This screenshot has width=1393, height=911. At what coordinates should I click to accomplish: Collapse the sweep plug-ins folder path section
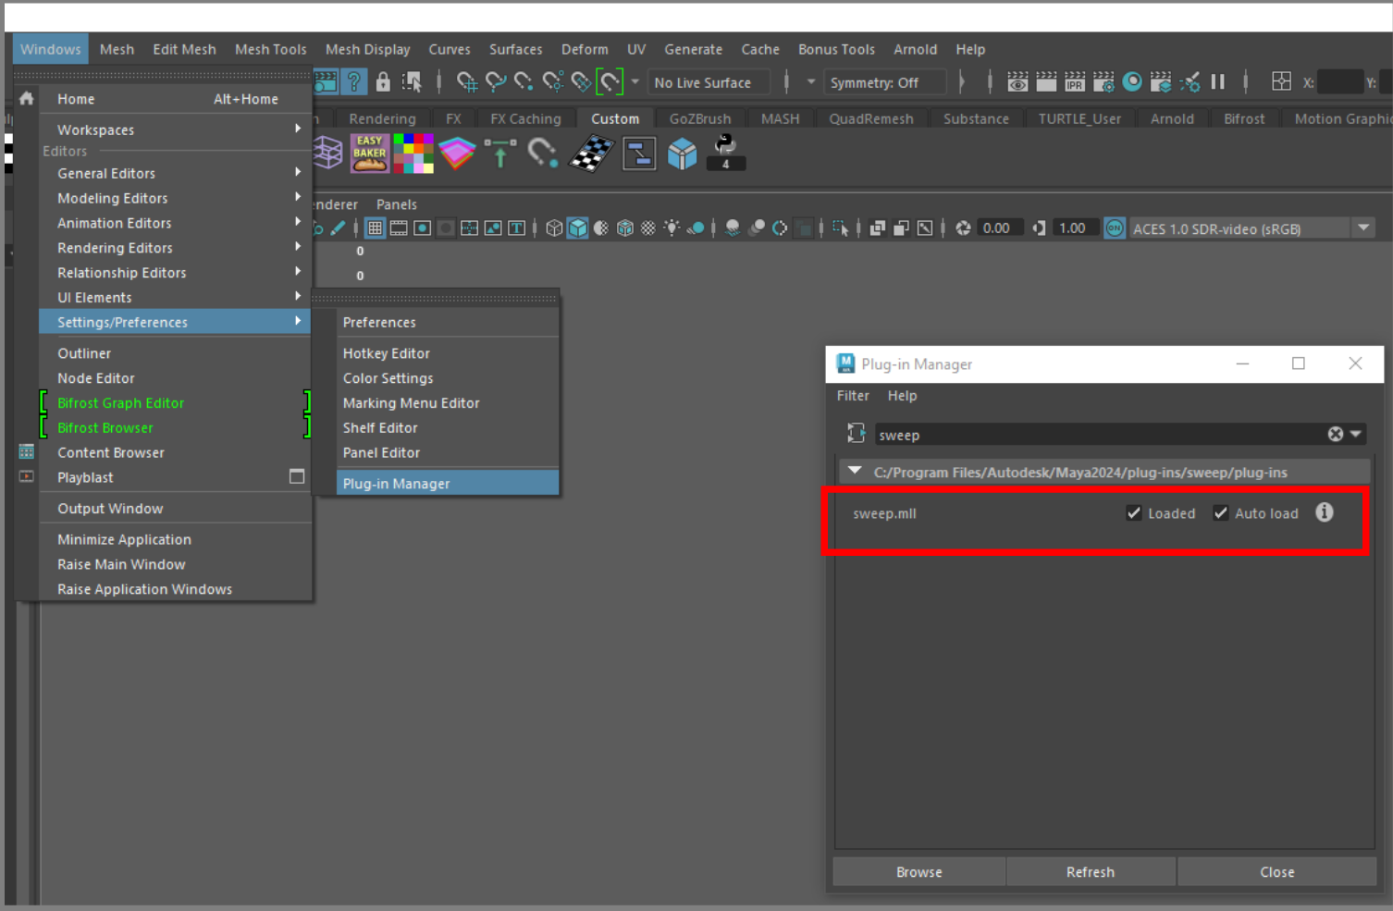855,472
